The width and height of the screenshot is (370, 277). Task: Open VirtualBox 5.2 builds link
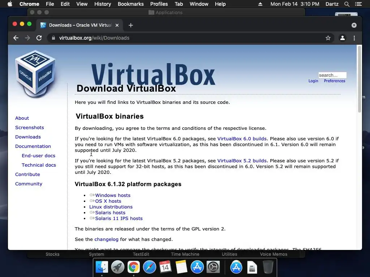[x=242, y=161]
